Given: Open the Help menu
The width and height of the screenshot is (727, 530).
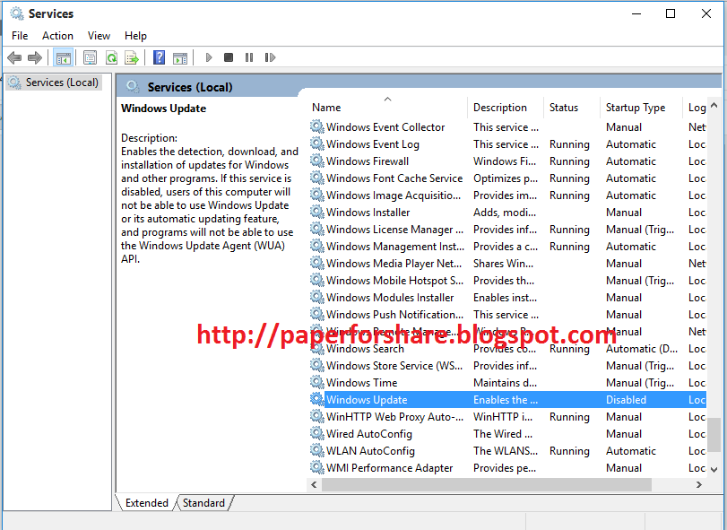Looking at the screenshot, I should [x=135, y=36].
